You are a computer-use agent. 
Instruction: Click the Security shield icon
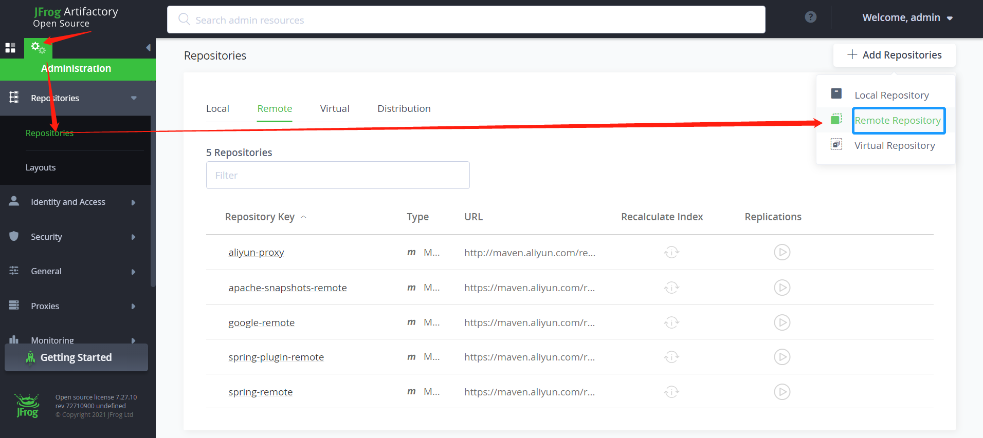[14, 236]
